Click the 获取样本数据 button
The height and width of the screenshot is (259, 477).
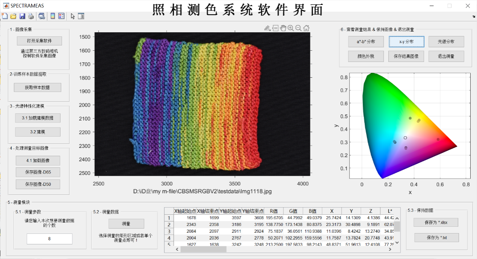coord(38,87)
